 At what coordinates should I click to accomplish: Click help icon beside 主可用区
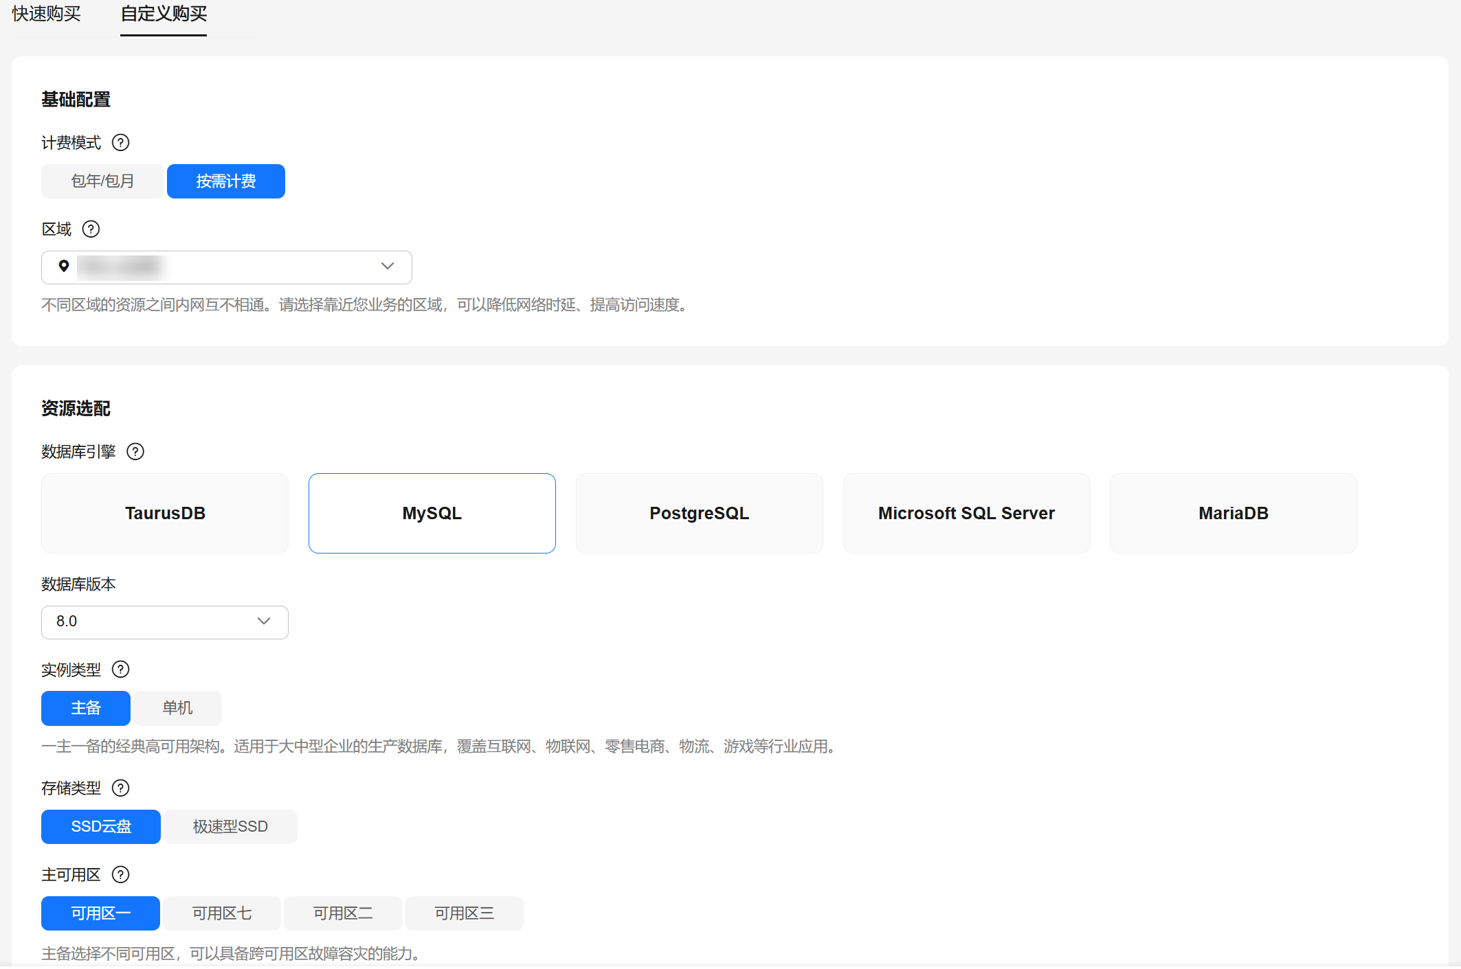coord(120,875)
